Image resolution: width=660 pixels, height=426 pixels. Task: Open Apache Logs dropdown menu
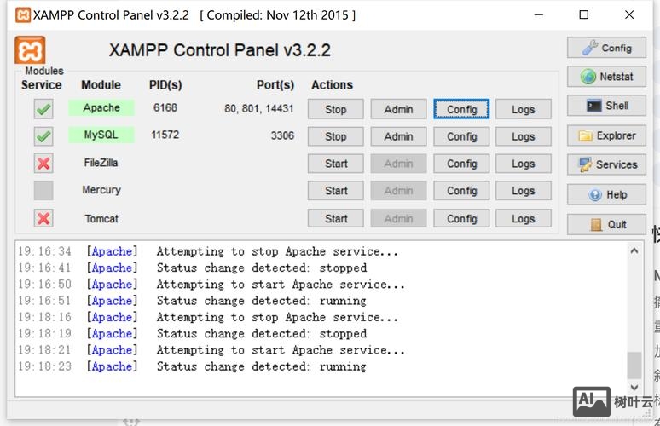523,109
